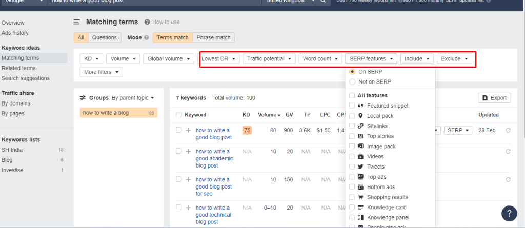Select the On SERP radio option
This screenshot has width=525, height=228.
click(x=352, y=72)
